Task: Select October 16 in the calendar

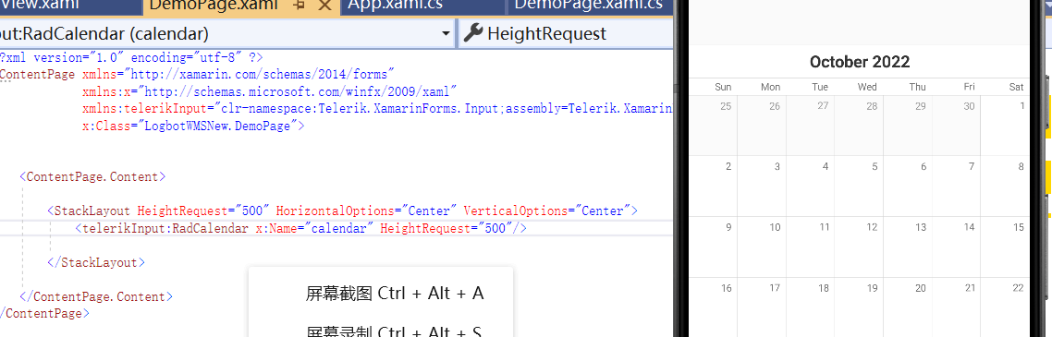Action: 714,307
